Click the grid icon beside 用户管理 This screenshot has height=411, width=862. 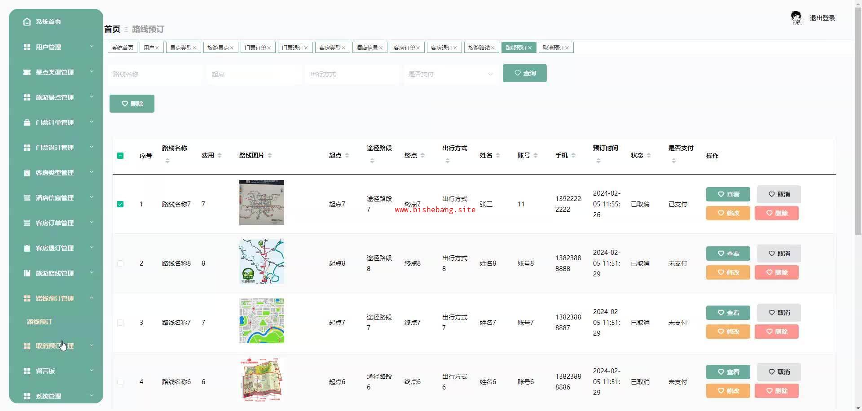tap(27, 47)
